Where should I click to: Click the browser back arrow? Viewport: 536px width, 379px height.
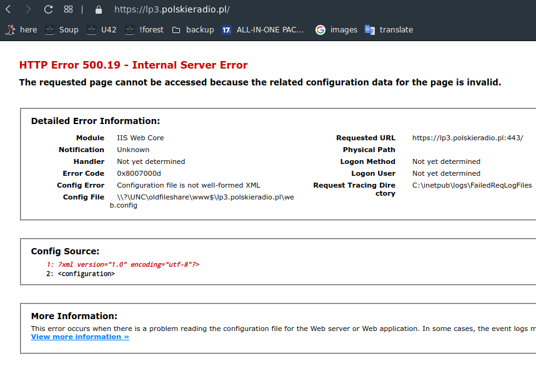(9, 9)
